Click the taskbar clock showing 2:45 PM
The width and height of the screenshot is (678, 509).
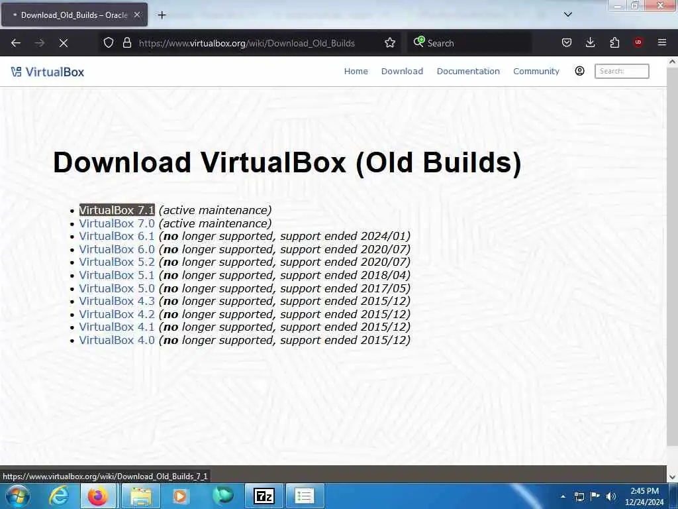click(644, 491)
